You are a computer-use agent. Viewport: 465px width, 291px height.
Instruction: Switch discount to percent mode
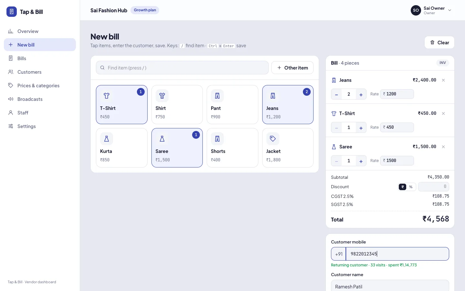coord(411,187)
